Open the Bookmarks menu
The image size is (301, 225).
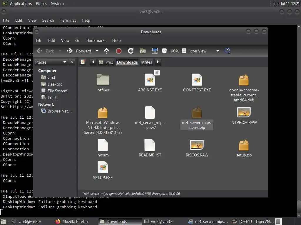96,40
